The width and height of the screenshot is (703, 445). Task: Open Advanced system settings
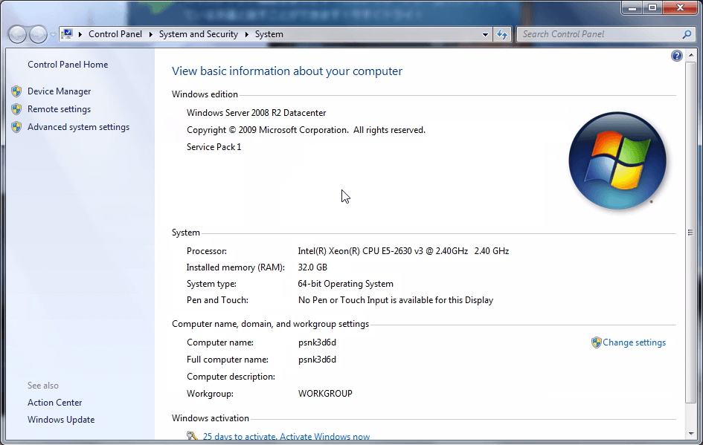click(78, 127)
